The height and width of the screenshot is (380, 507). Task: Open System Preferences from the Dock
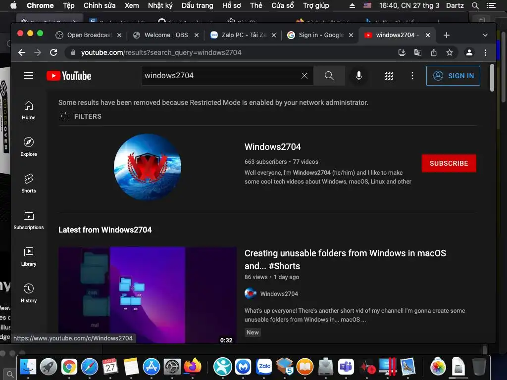(172, 367)
